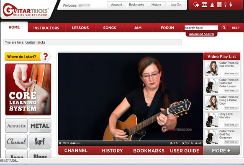Switch to the BOOKMARKS tab below video

pyautogui.click(x=149, y=151)
